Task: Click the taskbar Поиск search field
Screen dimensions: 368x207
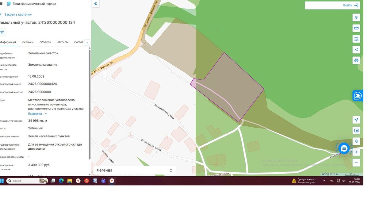Action: click(27, 181)
